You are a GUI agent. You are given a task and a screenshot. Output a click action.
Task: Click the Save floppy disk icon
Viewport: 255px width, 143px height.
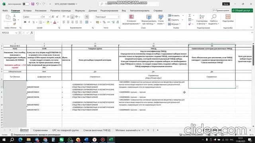pyautogui.click(x=33, y=4)
